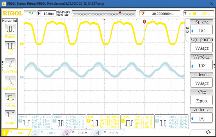216x137 pixels.
Task: Open the Sprzęż. DC coupling selector
Action: (201, 30)
